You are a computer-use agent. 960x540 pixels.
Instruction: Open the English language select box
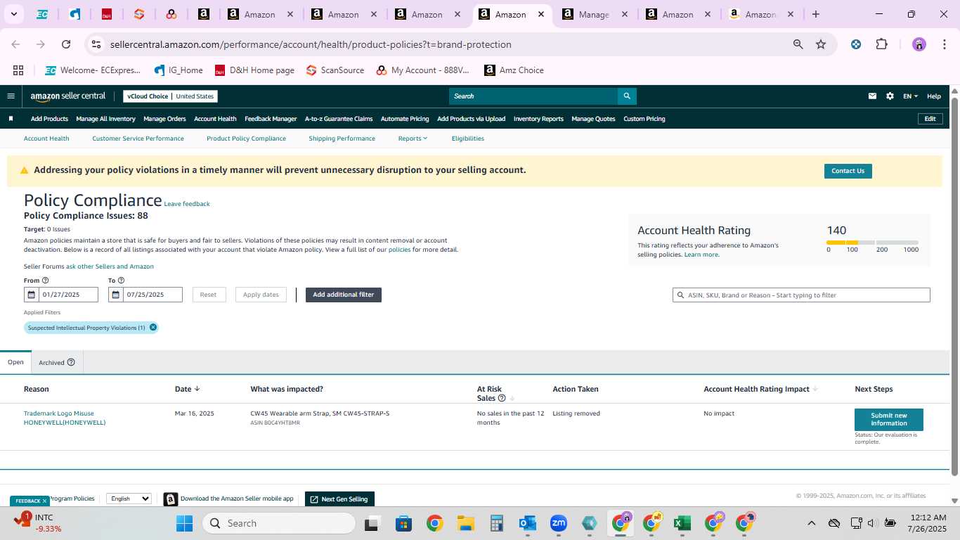[129, 499]
